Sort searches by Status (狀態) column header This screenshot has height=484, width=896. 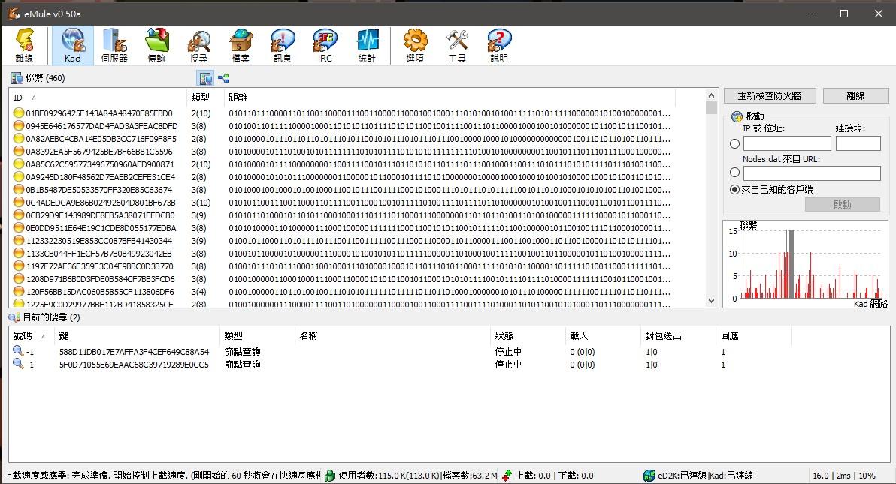coord(528,336)
